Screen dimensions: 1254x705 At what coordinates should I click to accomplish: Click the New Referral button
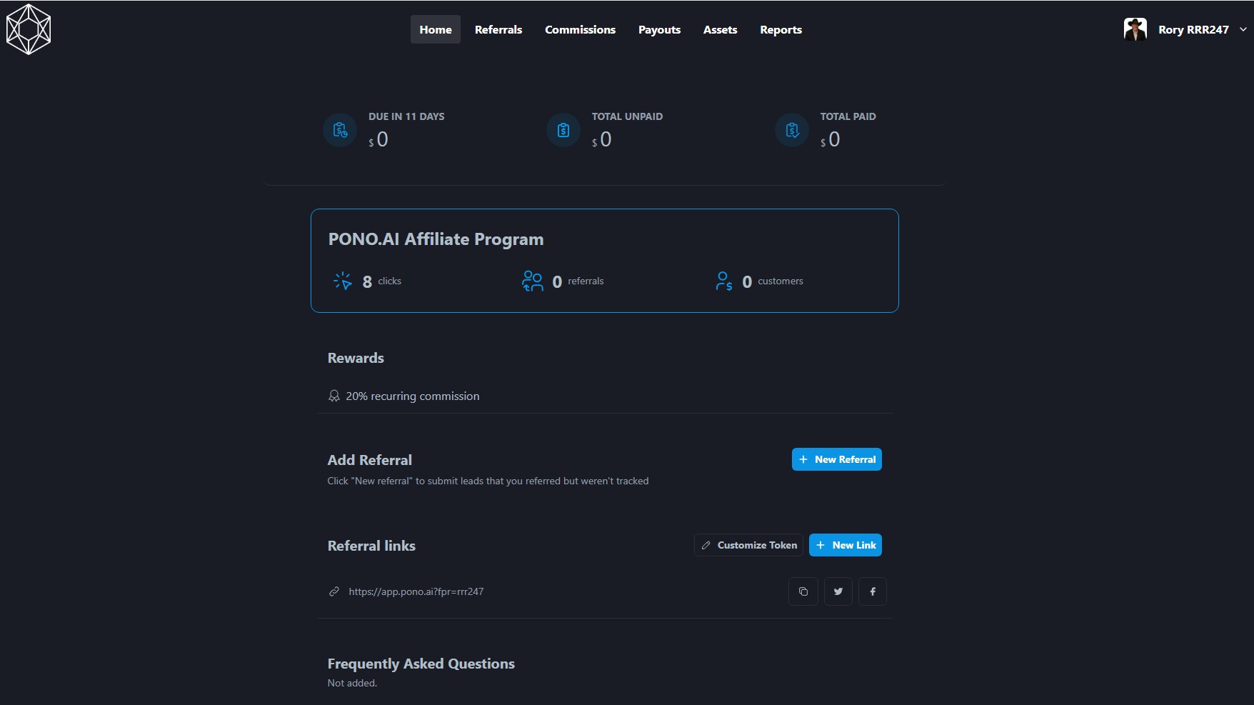coord(837,459)
